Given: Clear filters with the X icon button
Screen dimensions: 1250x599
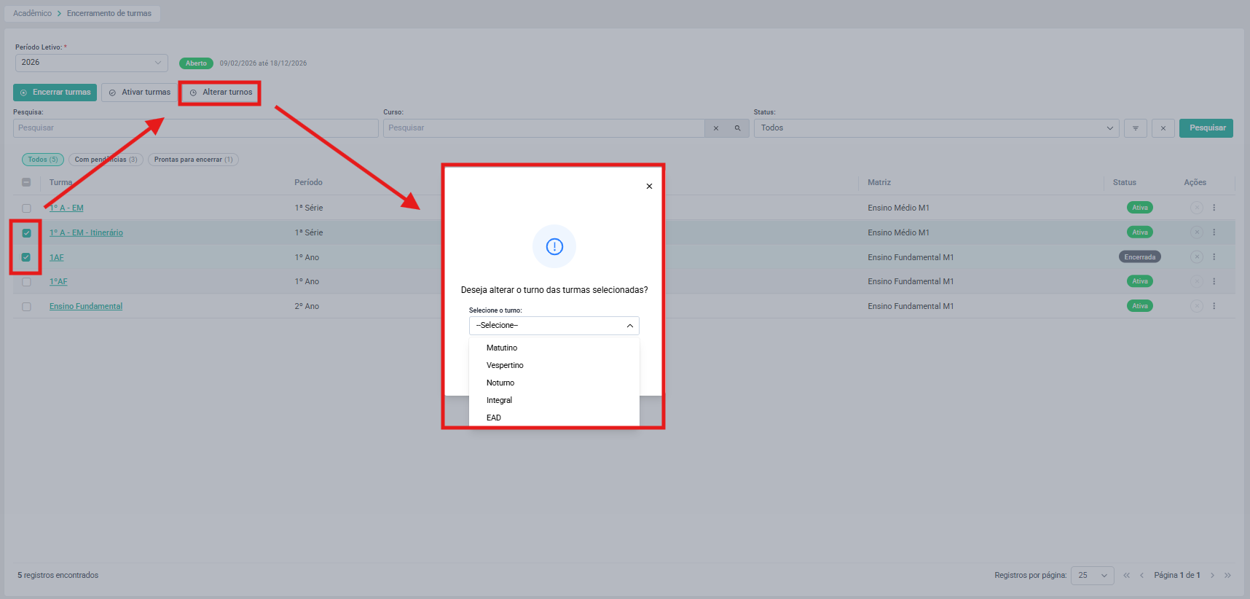Looking at the screenshot, I should click(1163, 128).
